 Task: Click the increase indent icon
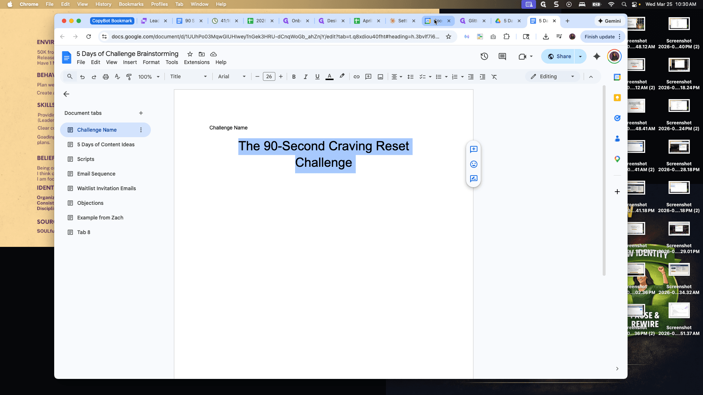point(483,77)
